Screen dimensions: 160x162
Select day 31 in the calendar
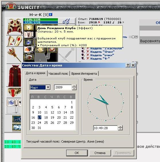[39, 128]
